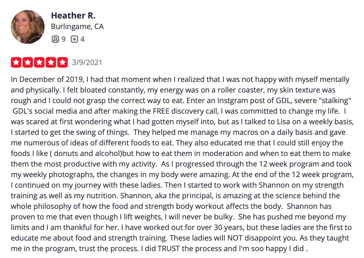Click the name Lisa in the review
This screenshot has height=258, width=364.
point(284,122)
